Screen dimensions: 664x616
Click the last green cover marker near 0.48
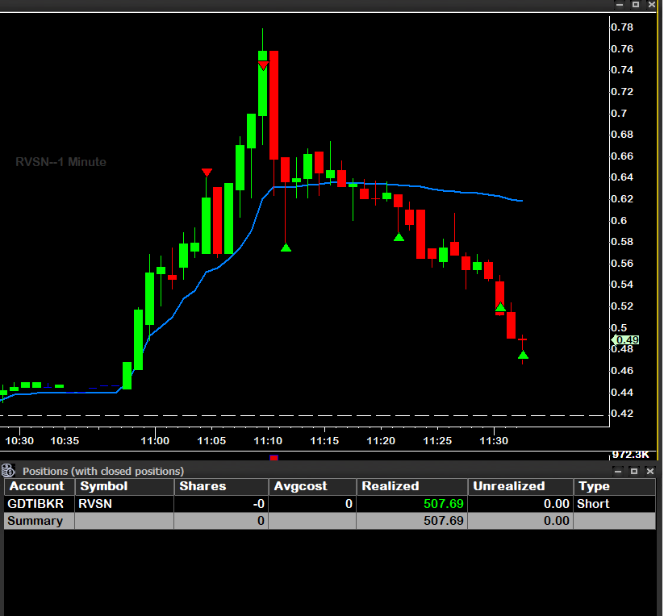click(x=523, y=355)
